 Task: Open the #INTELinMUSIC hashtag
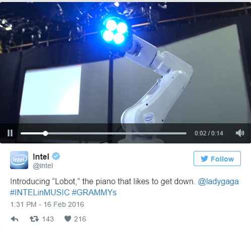pos(40,192)
